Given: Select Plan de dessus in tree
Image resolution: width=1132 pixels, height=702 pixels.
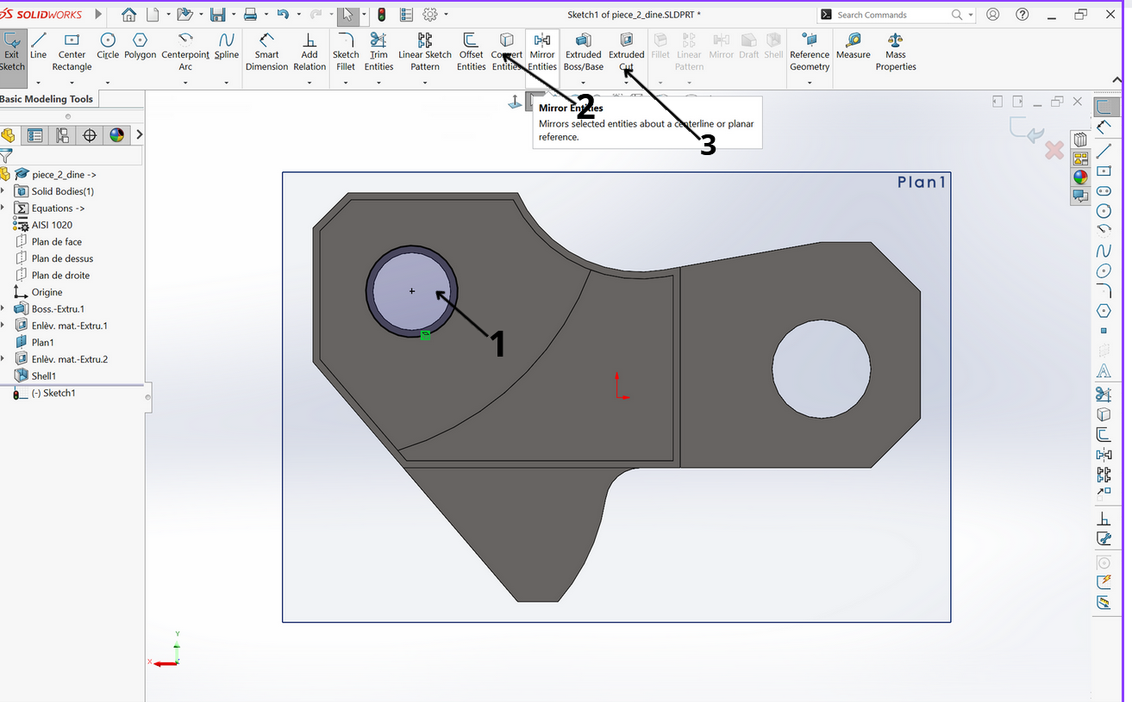Looking at the screenshot, I should point(62,258).
